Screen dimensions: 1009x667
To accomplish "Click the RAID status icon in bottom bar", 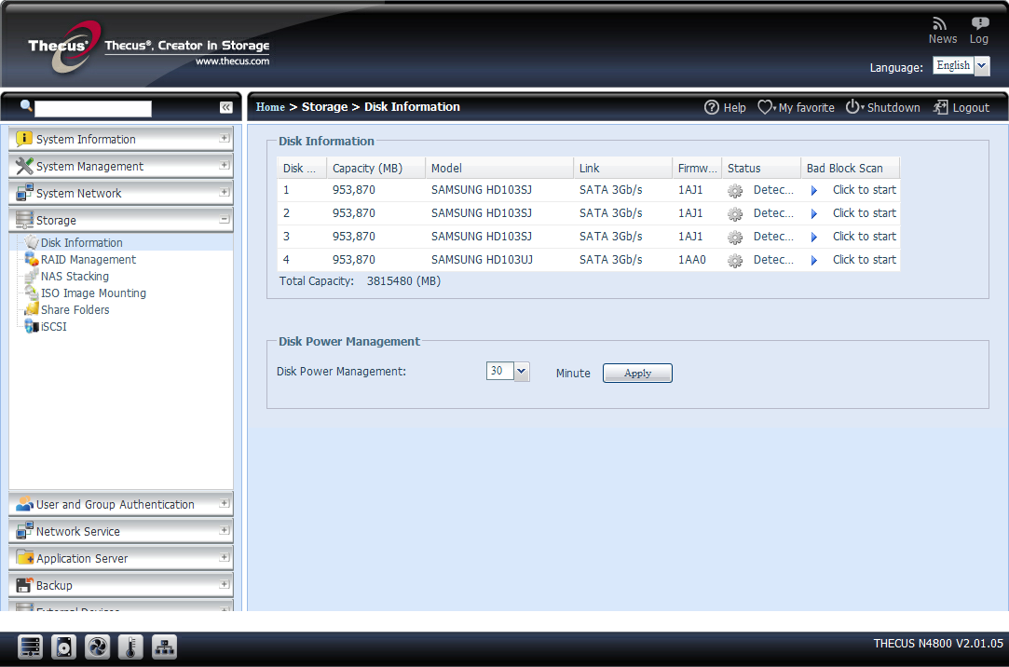I will tap(30, 647).
